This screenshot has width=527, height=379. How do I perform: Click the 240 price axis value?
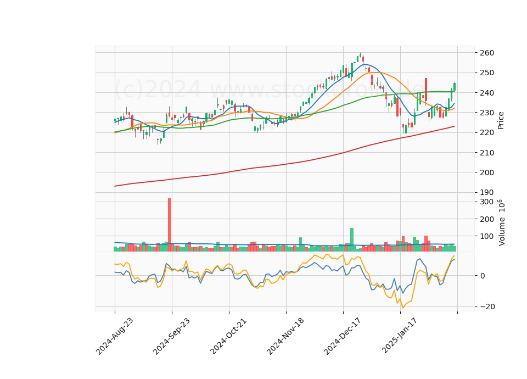487,93
